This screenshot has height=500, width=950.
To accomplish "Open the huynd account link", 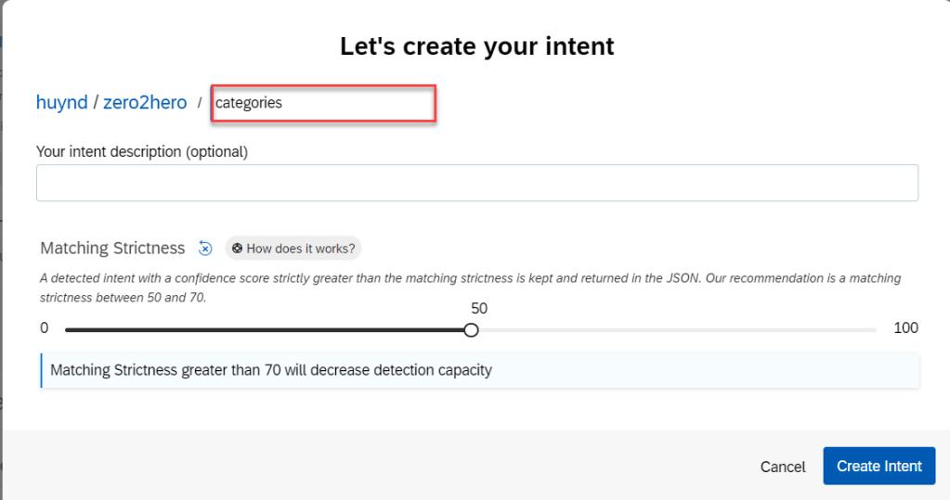I will click(x=61, y=102).
